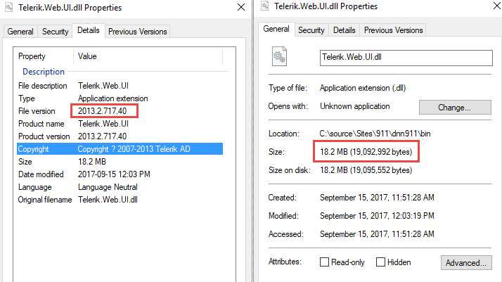Viewport: 502px width, 282px height.
Task: Click the DLL file icon in left title bar
Action: (8, 8)
